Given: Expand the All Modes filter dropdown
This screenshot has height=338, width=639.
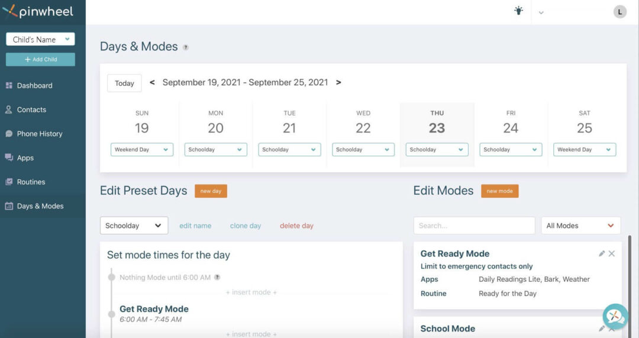Looking at the screenshot, I should 580,226.
